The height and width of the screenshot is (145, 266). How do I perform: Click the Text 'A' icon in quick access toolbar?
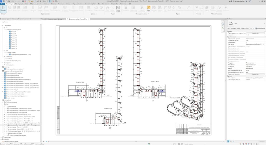[41, 1]
